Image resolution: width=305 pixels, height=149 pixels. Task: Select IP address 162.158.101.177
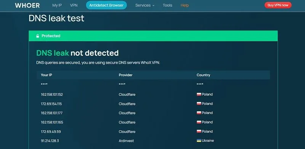(52, 113)
